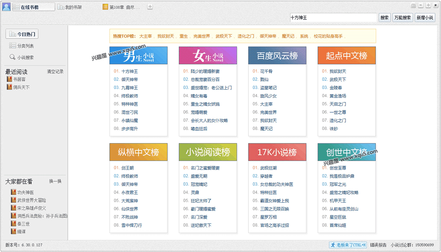
Task: Open 嗜血狂后 in the 女生小说 list
Action: [199, 129]
